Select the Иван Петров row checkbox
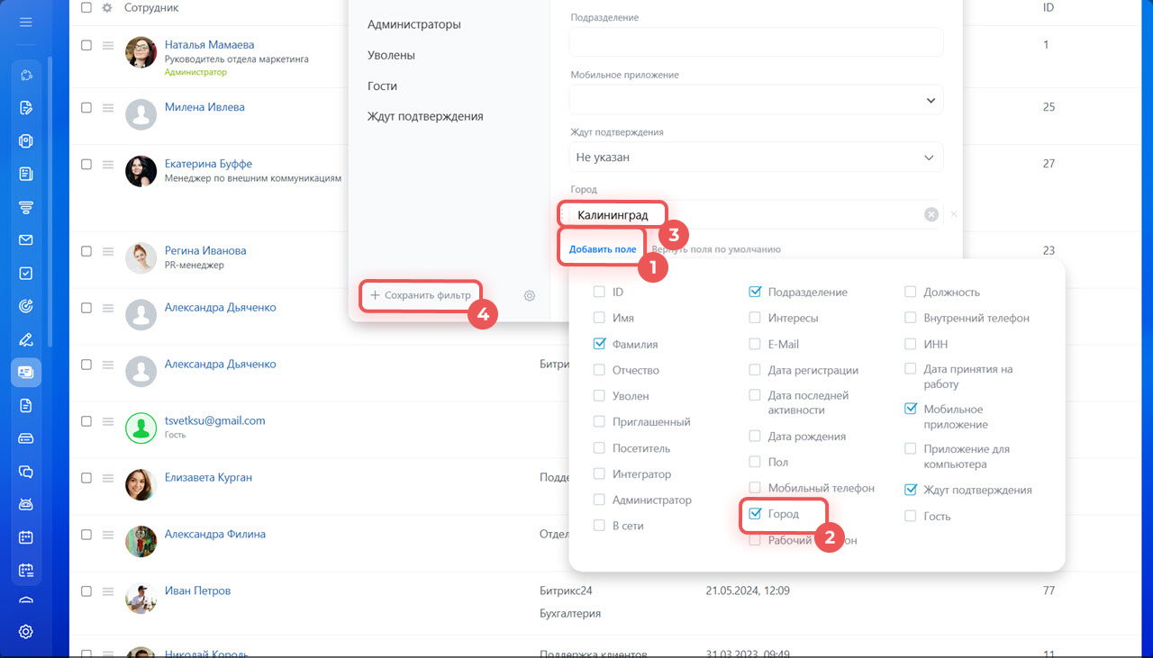Viewport: 1153px width, 658px height. pyautogui.click(x=86, y=590)
